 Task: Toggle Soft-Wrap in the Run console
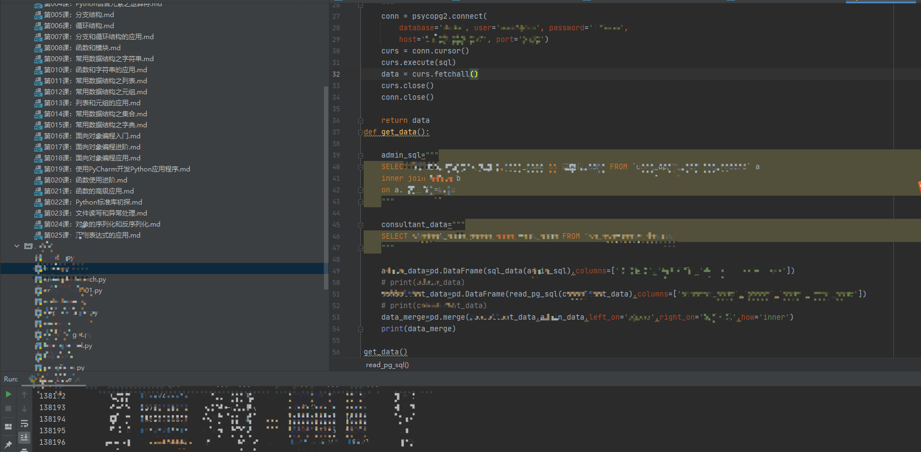pos(24,423)
